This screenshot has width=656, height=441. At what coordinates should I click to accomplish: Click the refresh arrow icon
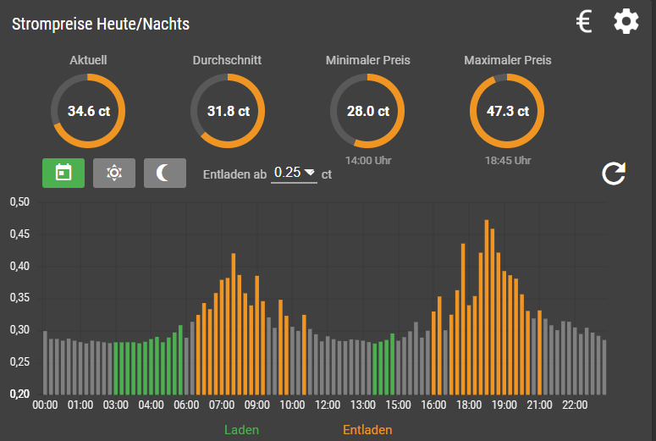coord(614,173)
